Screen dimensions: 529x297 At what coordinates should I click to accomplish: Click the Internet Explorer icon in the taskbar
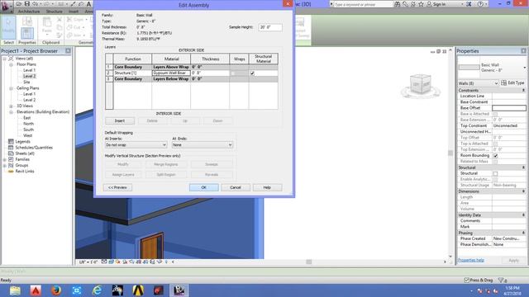(x=98, y=290)
